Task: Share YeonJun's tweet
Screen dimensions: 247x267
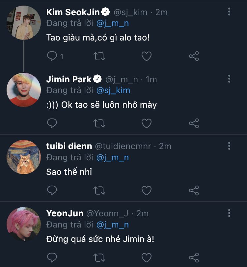Action: (x=194, y=257)
